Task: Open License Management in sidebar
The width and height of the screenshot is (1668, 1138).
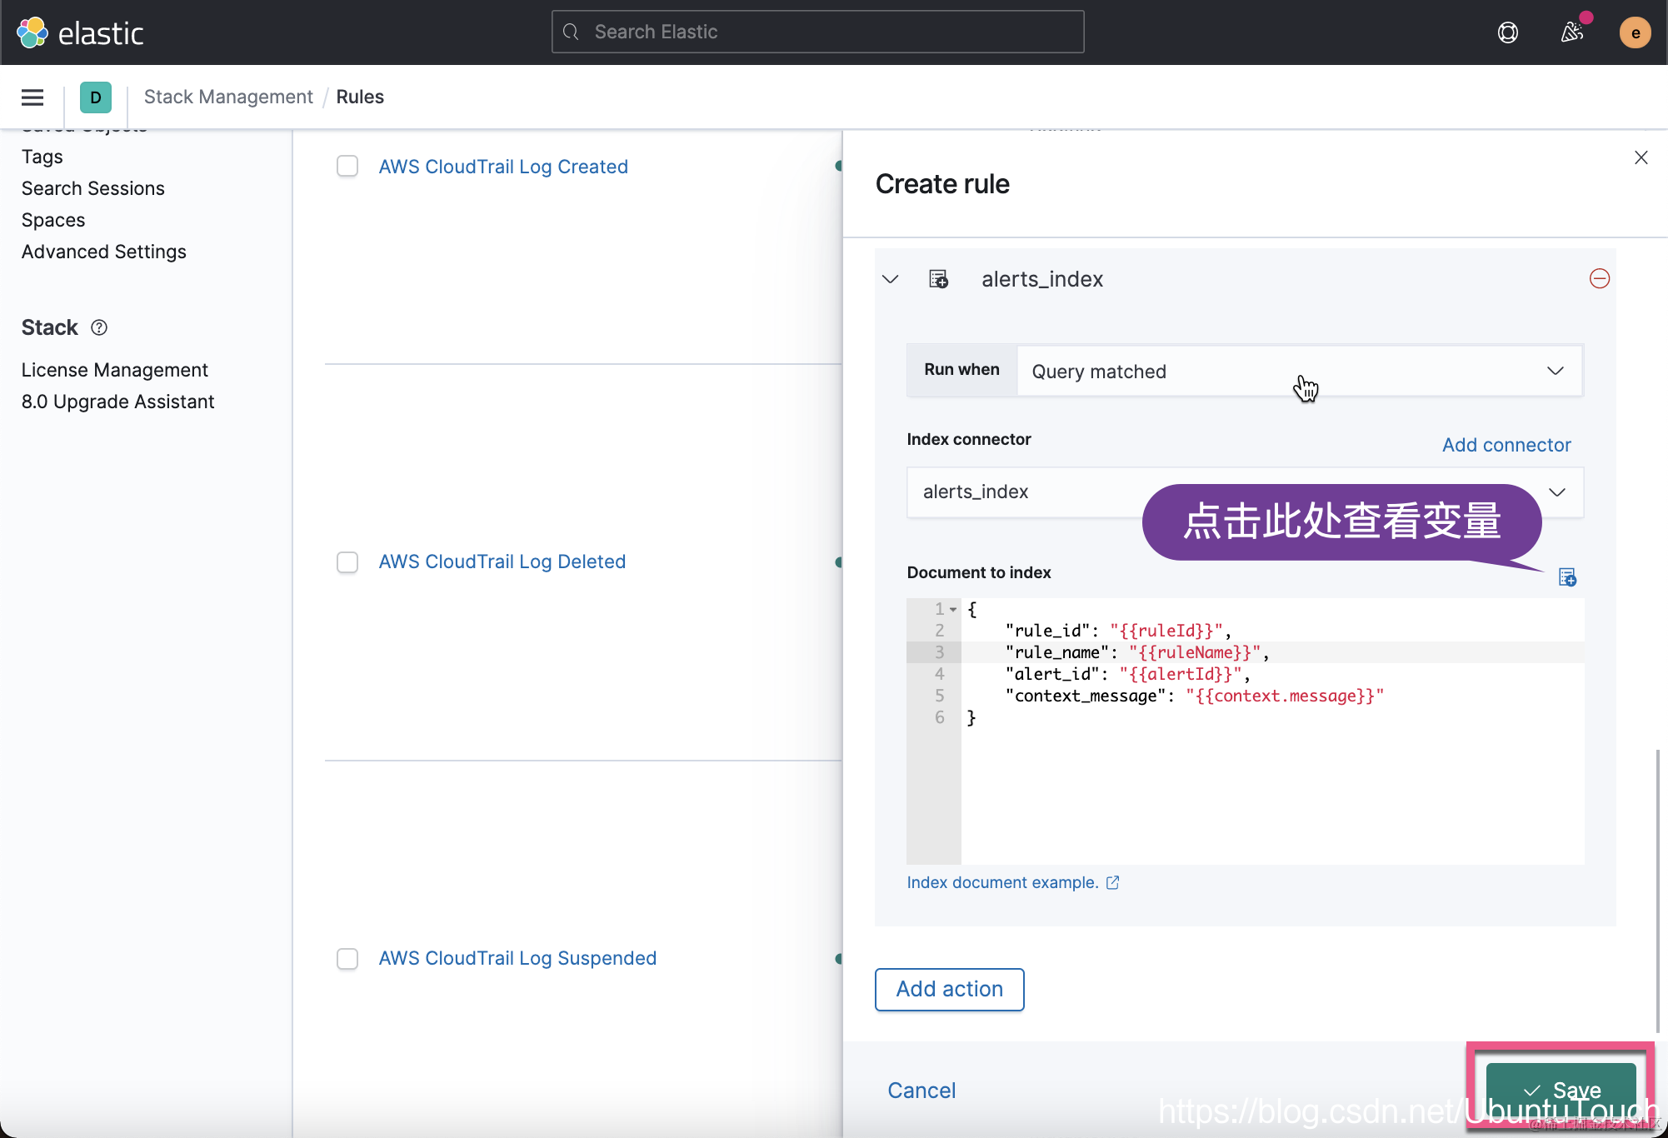Action: [115, 370]
